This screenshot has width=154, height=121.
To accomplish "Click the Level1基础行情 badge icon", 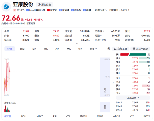I will (x=28, y=10).
